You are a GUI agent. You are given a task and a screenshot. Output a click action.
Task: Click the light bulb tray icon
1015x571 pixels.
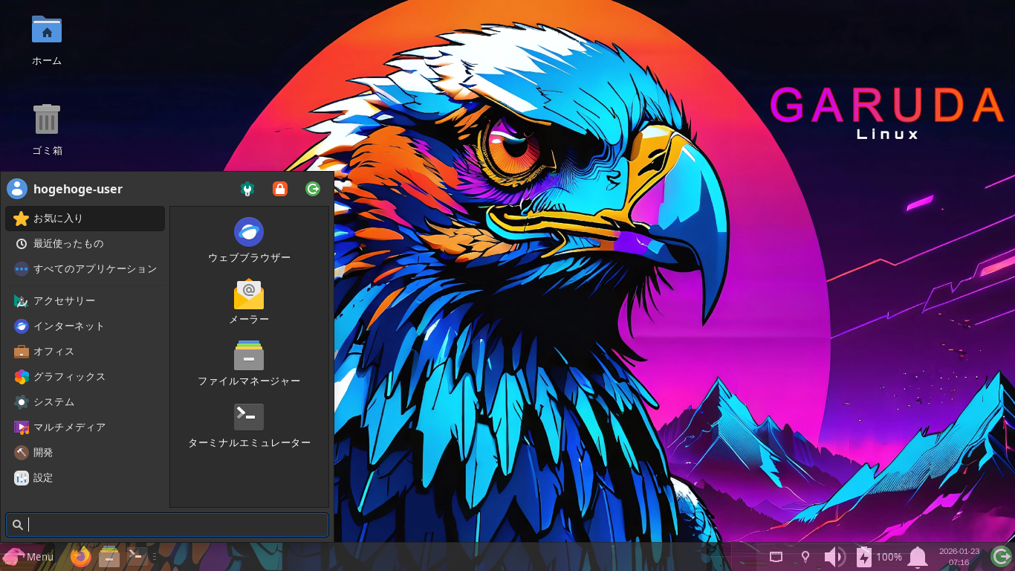(x=805, y=556)
